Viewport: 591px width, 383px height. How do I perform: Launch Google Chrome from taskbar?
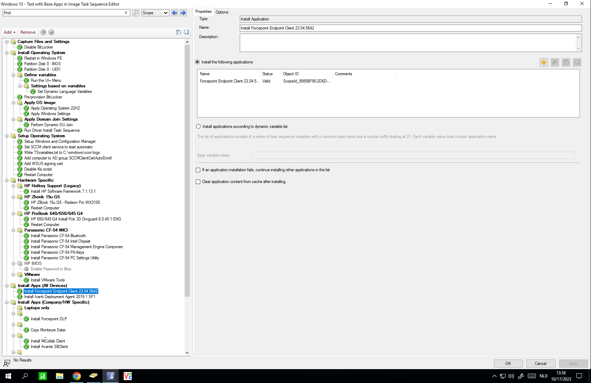[77, 376]
